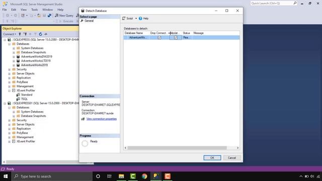This screenshot has height=181, width=322.
Task: Refresh the Object Explorer tree
Action: pos(40,34)
